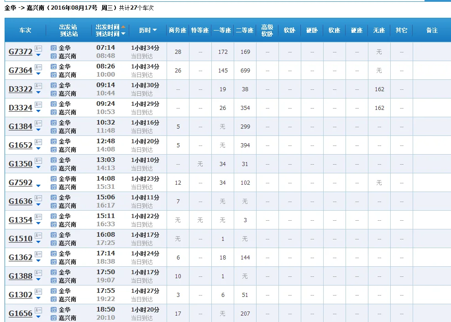This screenshot has height=322, width=451.
Task: Open train D3322 details link
Action: [x=20, y=89]
